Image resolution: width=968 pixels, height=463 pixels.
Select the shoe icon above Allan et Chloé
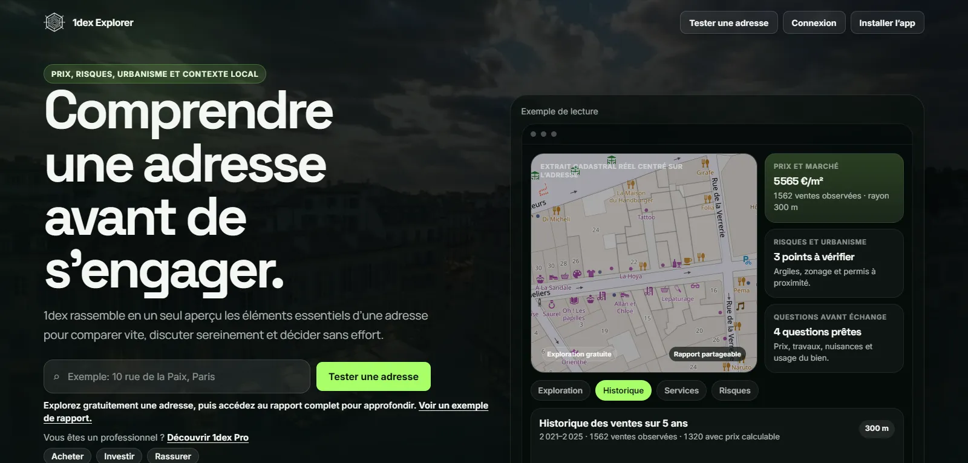[x=626, y=295]
